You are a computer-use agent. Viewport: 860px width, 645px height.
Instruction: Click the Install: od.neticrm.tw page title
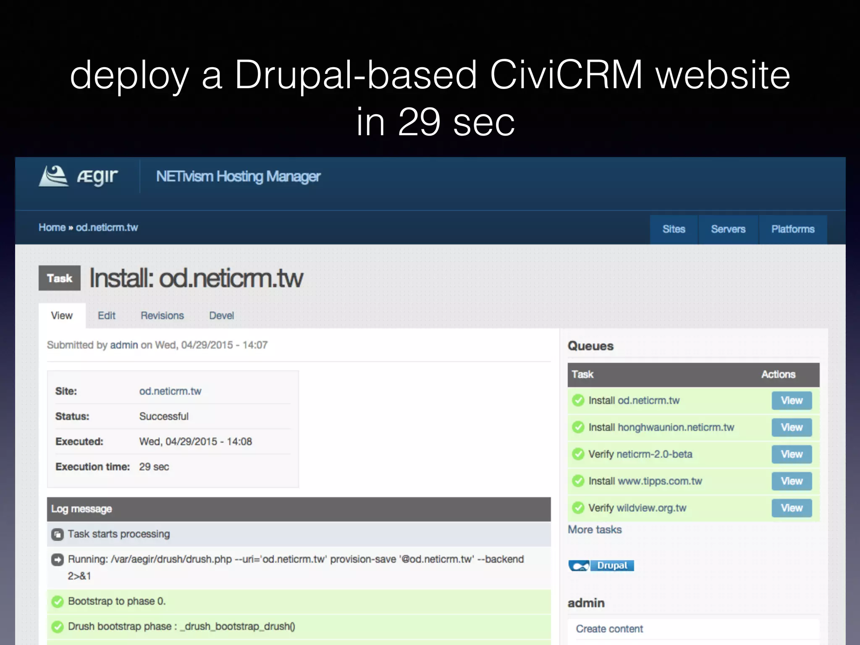(x=196, y=278)
